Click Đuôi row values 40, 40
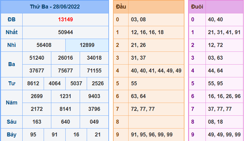This screenshot has height=141, width=244. [x=215, y=19]
